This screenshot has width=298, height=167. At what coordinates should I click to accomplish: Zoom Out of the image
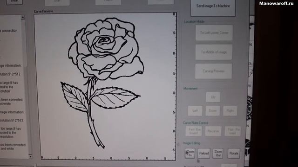[218, 153]
